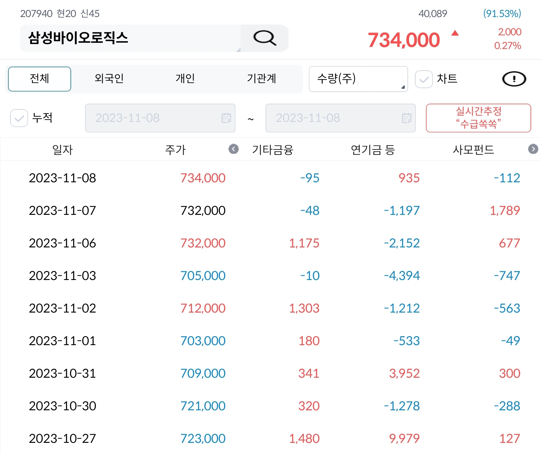Click the (91.53%) ratio text
This screenshot has height=453, width=541.
(502, 13)
